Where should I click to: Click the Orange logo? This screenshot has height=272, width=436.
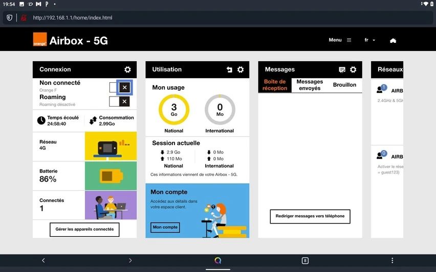pos(40,39)
